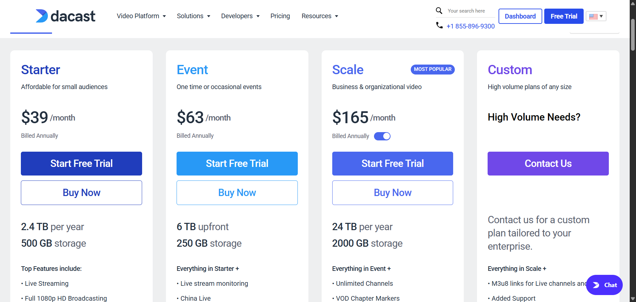Click the phone handset icon
The height and width of the screenshot is (302, 636).
pyautogui.click(x=439, y=25)
